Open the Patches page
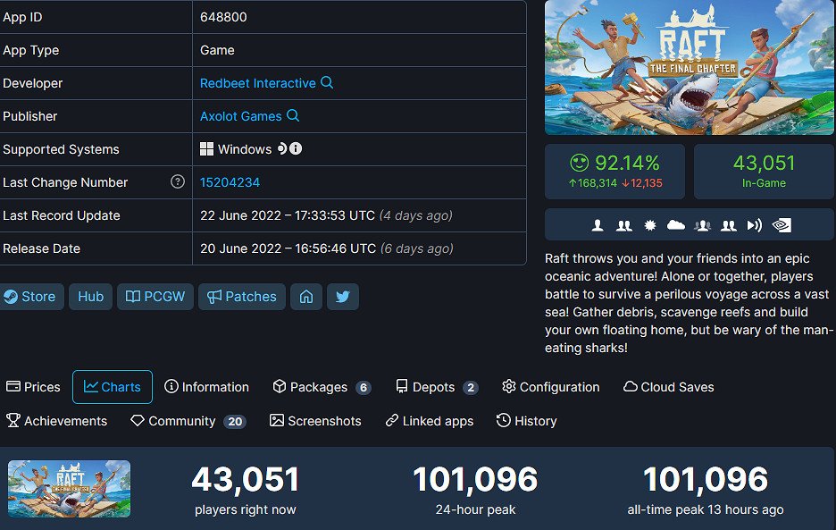836x530 pixels. coord(241,296)
